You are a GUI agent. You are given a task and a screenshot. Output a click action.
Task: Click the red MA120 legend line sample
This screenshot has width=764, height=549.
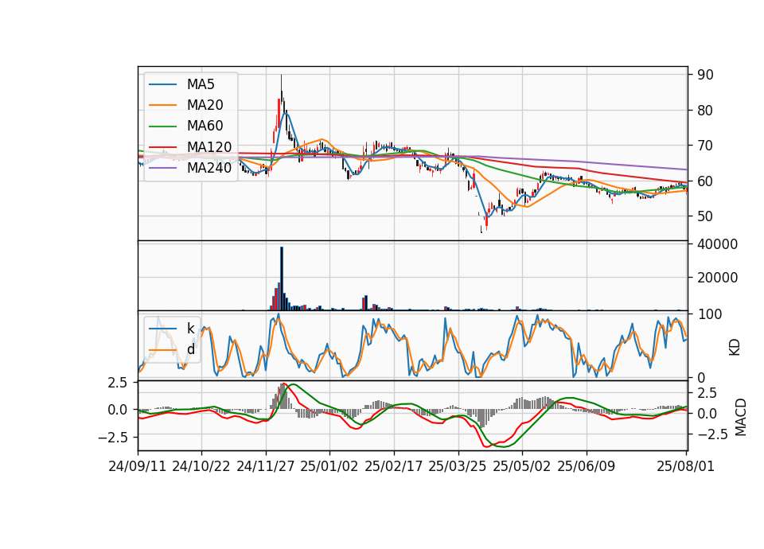162,147
